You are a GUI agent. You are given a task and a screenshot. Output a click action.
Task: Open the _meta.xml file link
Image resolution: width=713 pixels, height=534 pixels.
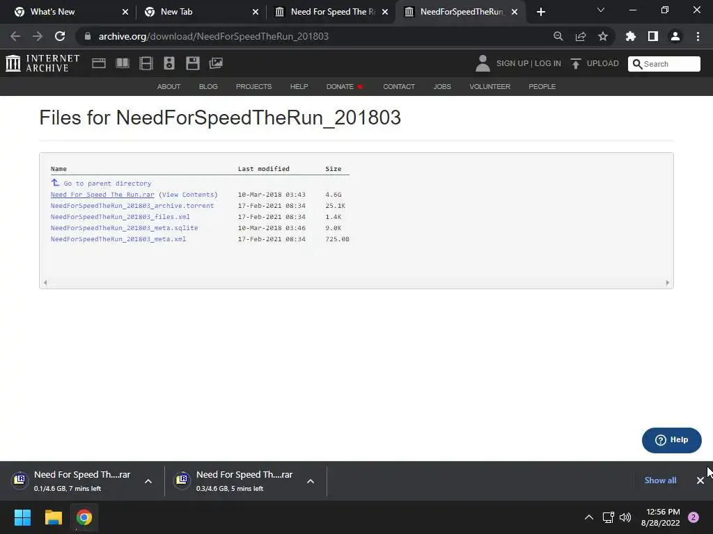(118, 239)
